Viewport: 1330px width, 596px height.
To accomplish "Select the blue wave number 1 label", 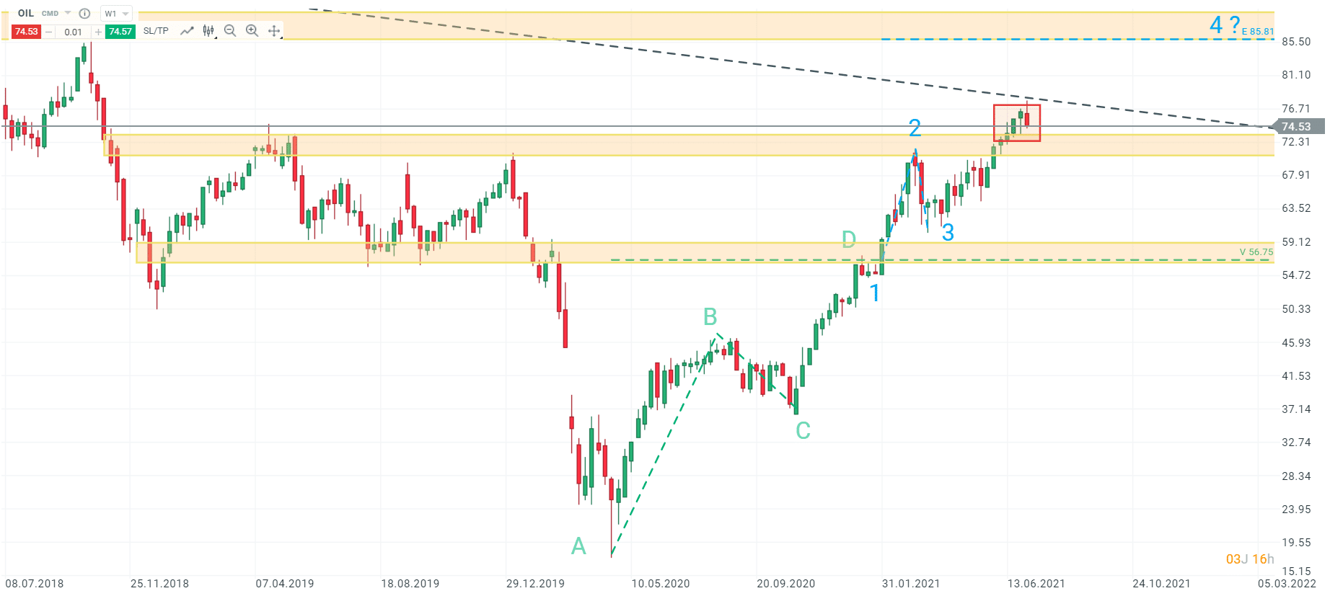I will point(875,293).
